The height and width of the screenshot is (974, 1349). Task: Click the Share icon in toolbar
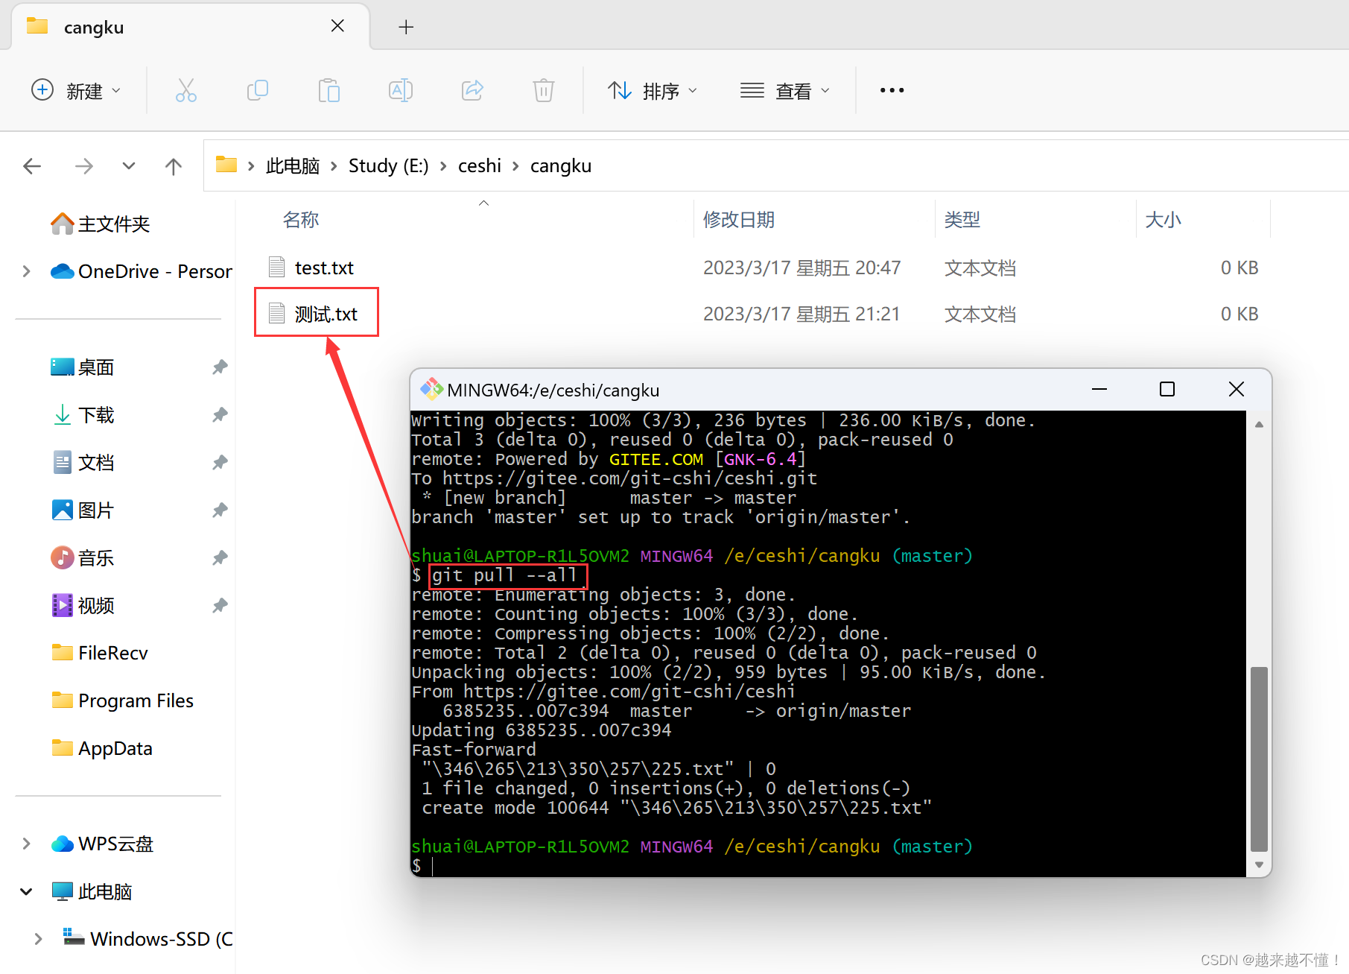(472, 90)
